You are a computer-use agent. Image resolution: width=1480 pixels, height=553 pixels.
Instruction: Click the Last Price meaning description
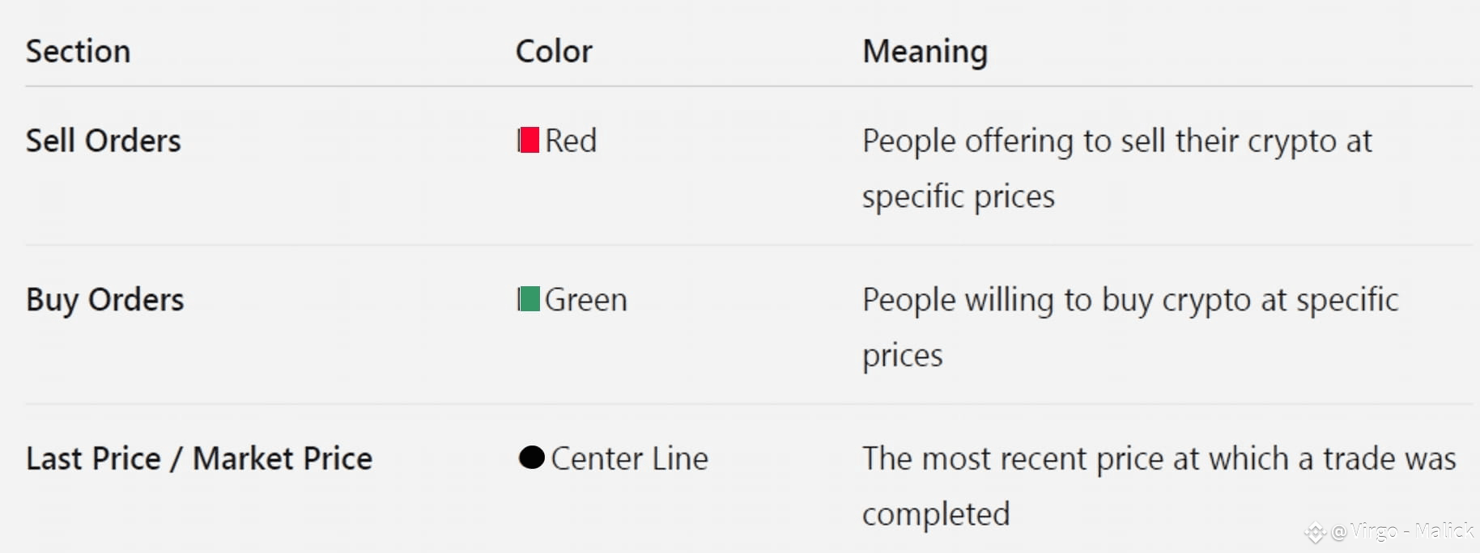click(x=1159, y=485)
